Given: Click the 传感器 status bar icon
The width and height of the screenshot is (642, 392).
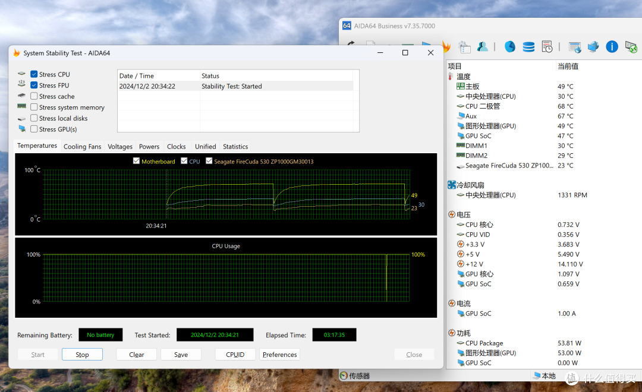Looking at the screenshot, I should [x=344, y=375].
